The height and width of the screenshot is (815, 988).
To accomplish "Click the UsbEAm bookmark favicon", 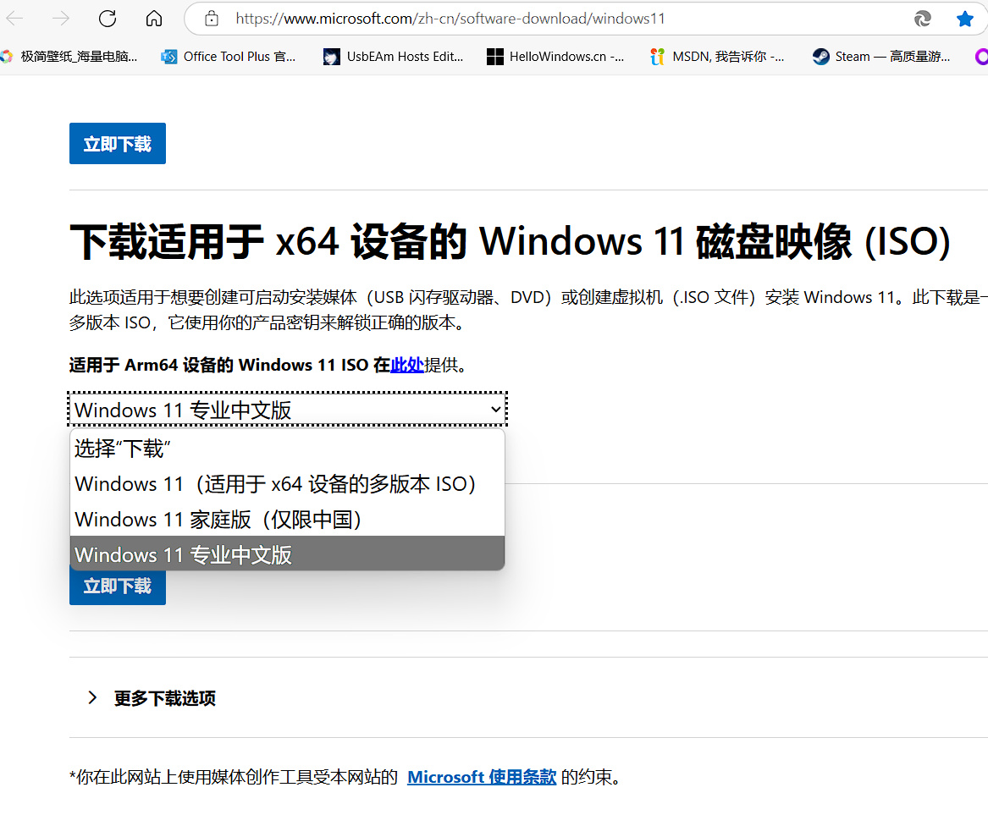I will (x=331, y=57).
